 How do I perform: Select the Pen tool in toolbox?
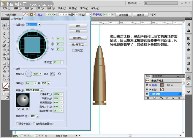point(4,33)
